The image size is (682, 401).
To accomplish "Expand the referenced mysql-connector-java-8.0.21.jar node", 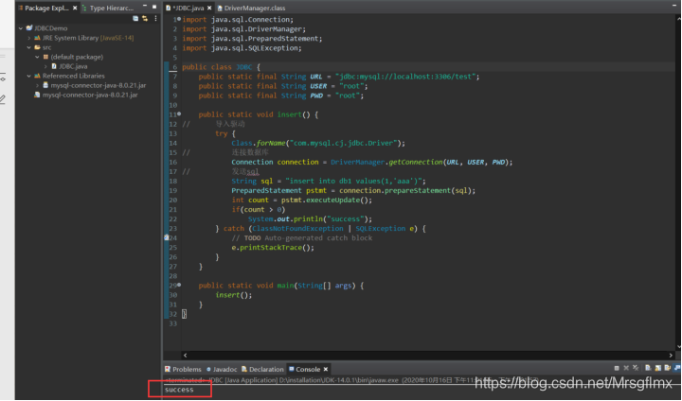I will (37, 85).
